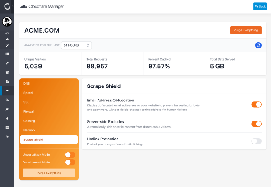
Task: Click the sign-out sidebar icon
Action: (7, 137)
